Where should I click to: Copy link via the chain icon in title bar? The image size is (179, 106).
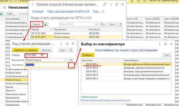tap(105, 4)
